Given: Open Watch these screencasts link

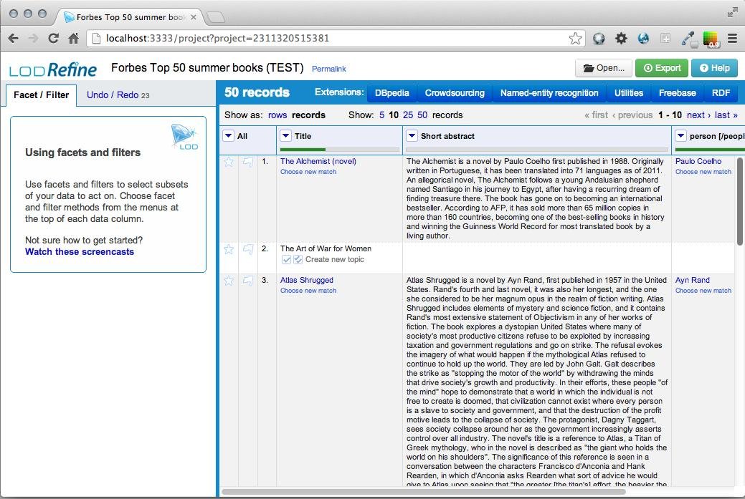Looking at the screenshot, I should (80, 252).
